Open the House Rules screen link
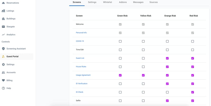The width and height of the screenshot is (211, 106). coord(81,67)
